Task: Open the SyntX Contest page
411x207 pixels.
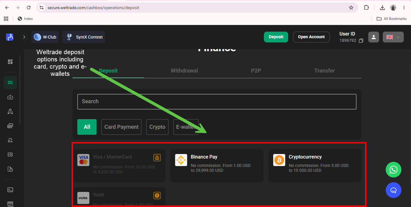Action: 83,37
